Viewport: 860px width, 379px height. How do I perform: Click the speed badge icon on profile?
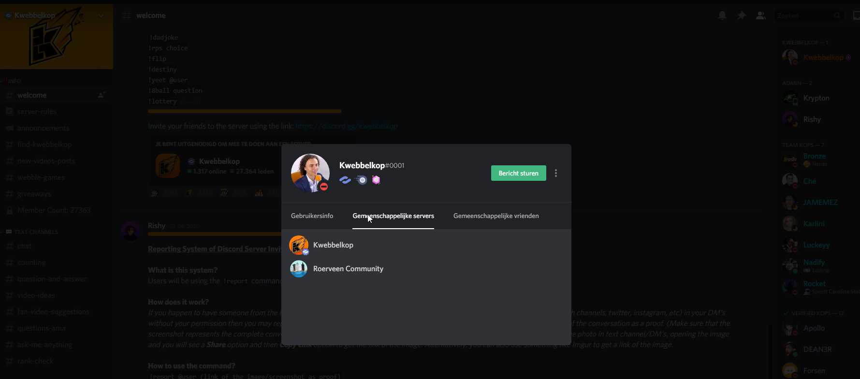(361, 180)
